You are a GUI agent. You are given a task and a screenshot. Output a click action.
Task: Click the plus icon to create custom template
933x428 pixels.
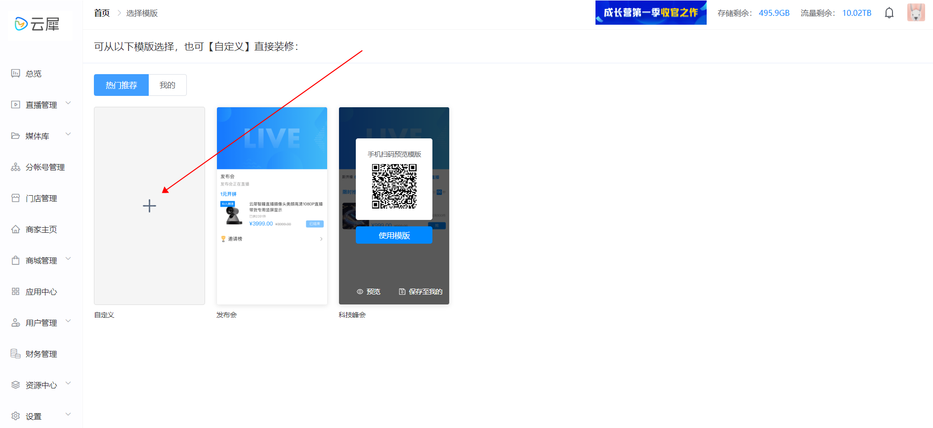pyautogui.click(x=149, y=206)
